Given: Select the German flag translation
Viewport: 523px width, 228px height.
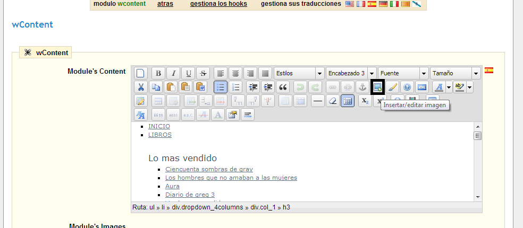Looking at the screenshot, I should point(383,4).
